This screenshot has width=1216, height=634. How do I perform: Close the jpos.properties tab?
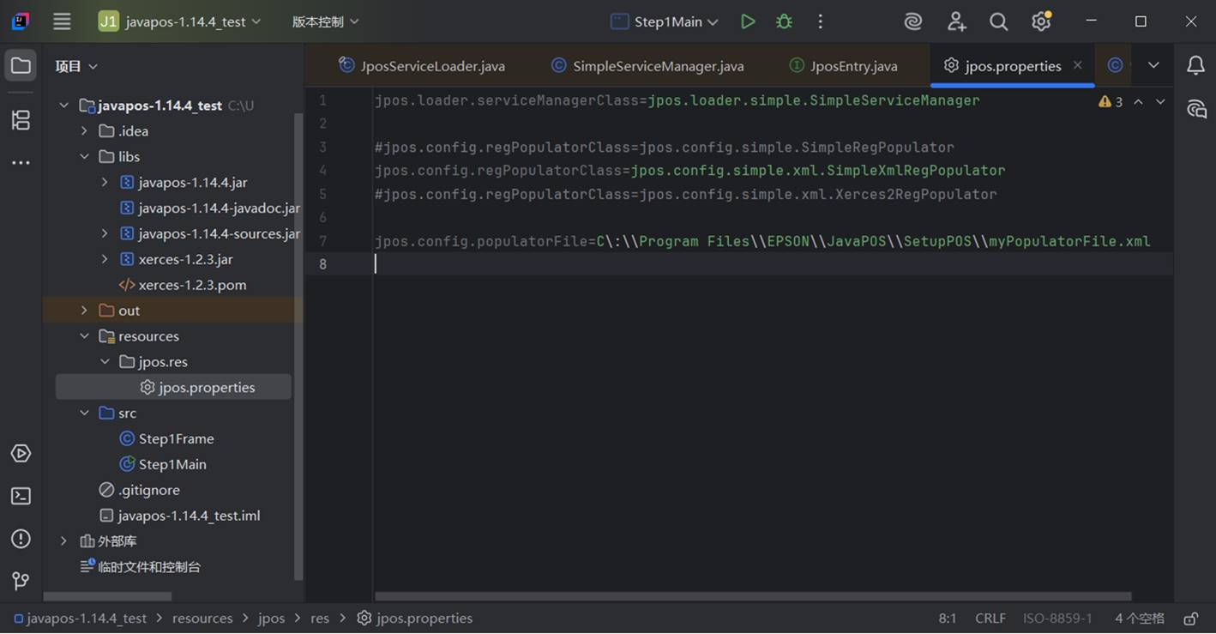tap(1078, 65)
